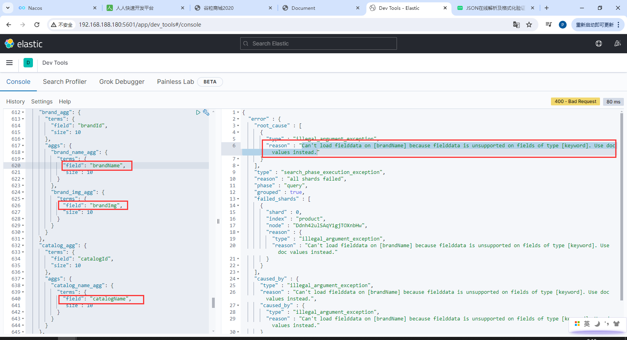Run the current request with play icon
This screenshot has width=627, height=340.
198,112
